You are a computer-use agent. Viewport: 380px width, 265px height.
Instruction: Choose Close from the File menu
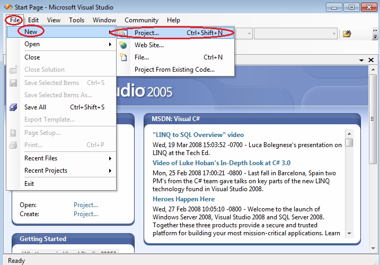click(61, 57)
